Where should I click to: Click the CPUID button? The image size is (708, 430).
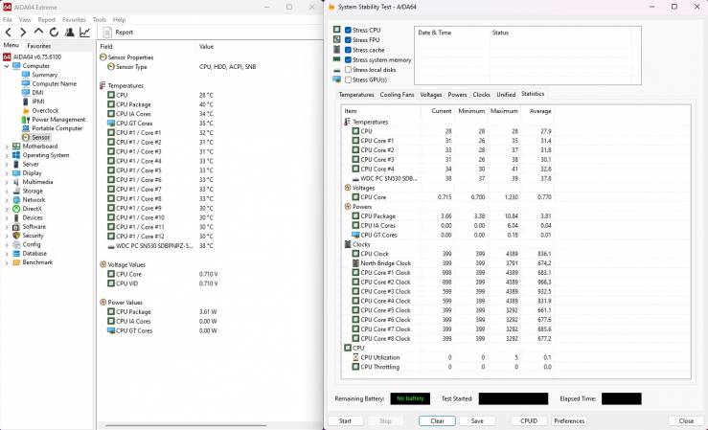[x=529, y=421]
